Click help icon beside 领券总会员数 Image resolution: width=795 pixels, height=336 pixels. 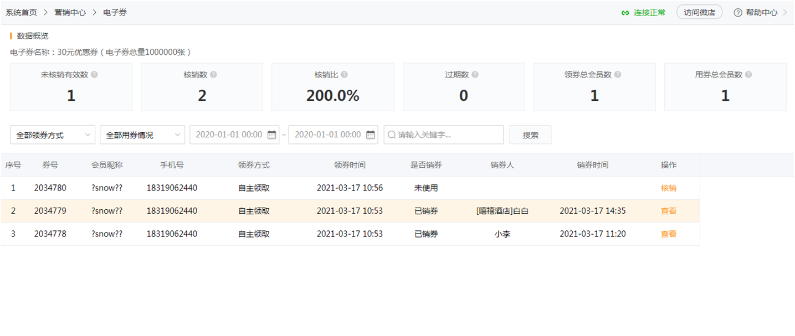coord(618,75)
